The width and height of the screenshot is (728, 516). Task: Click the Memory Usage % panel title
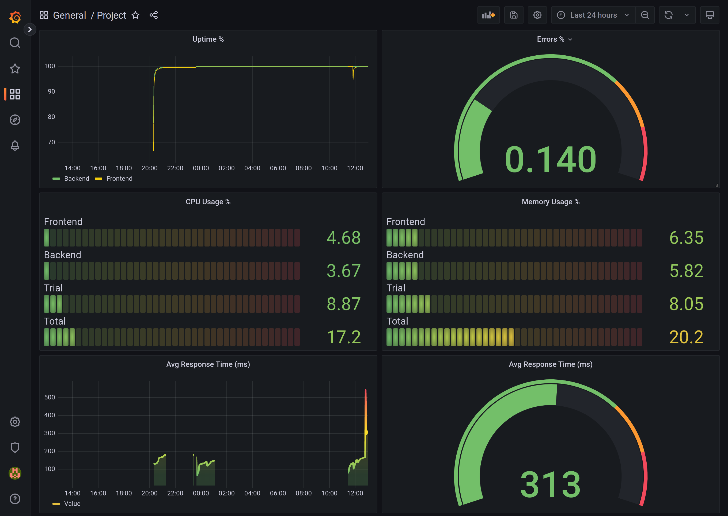(551, 202)
